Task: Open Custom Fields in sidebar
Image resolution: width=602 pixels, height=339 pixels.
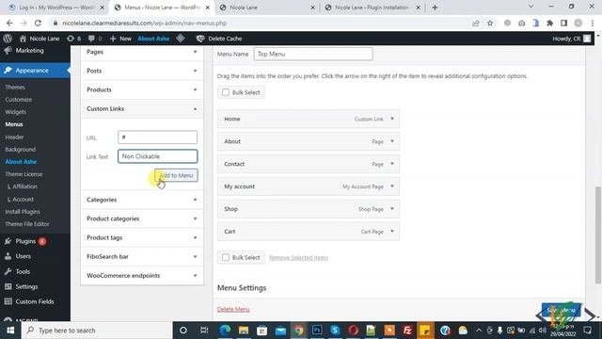Action: click(35, 301)
